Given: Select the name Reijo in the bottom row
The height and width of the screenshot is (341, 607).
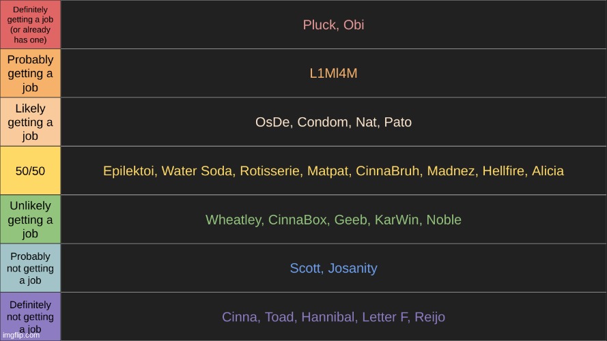Looking at the screenshot, I should 429,317.
